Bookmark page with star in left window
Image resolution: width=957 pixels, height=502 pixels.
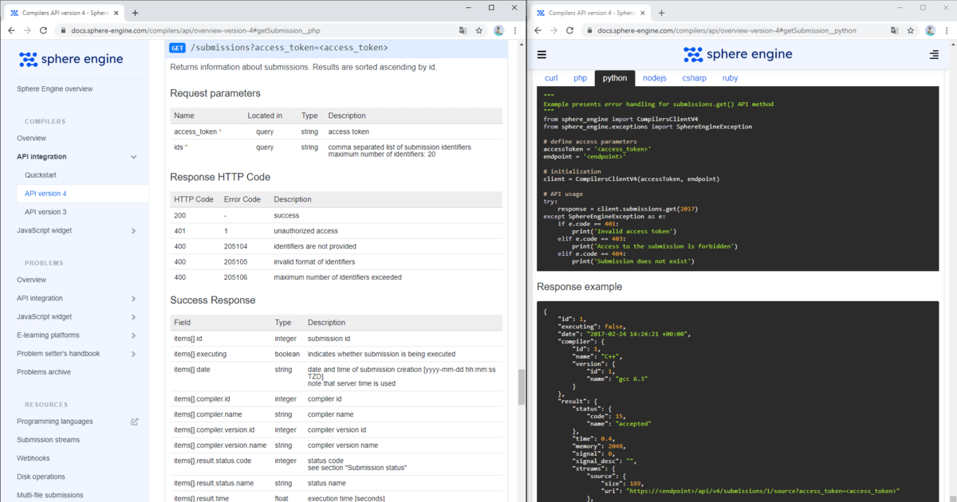tap(479, 30)
